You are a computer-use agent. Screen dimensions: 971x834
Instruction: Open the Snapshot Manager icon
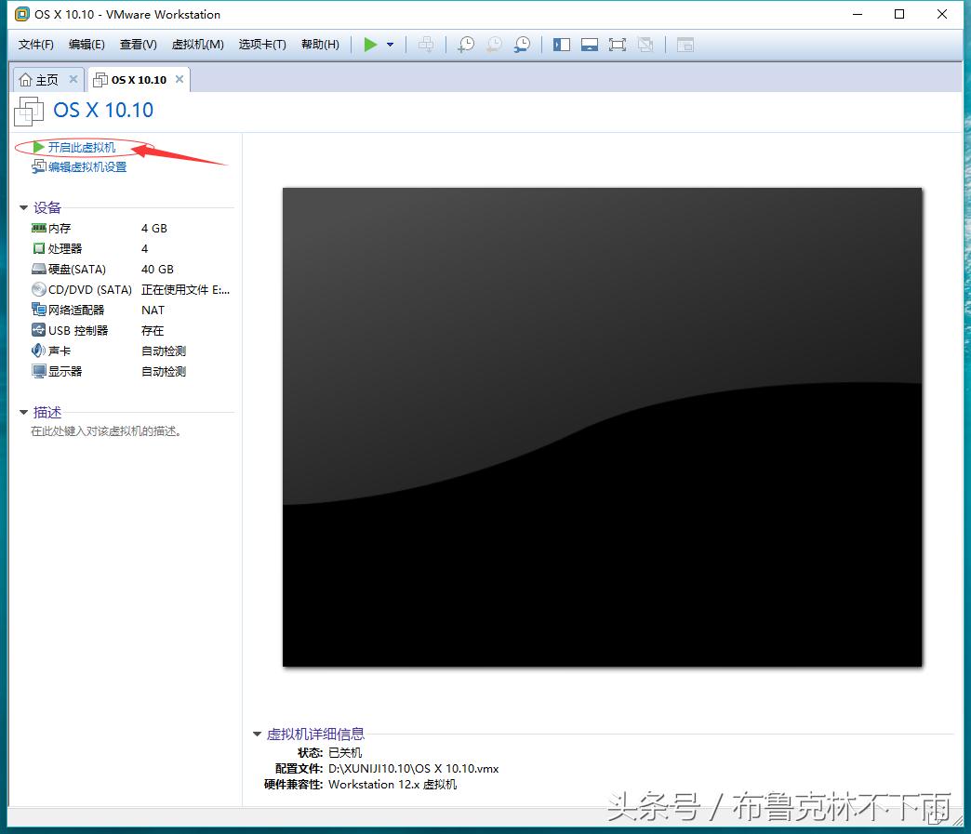click(x=522, y=44)
